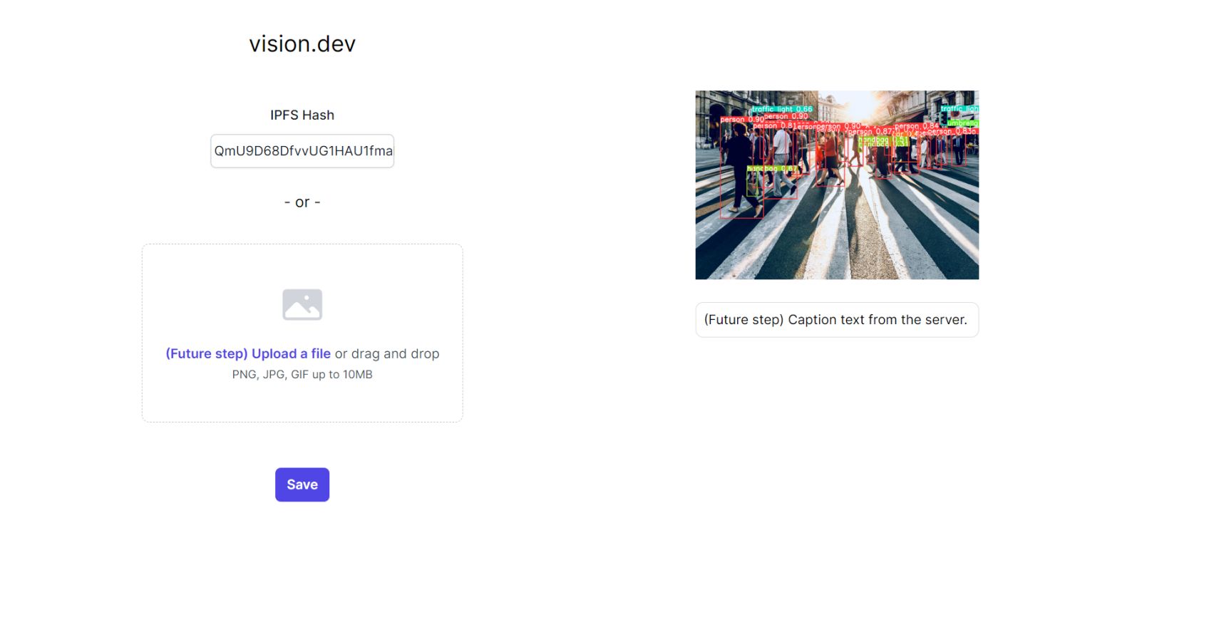
Task: Click the 'PNG, JPG, GIF up to 10MB' text
Action: point(302,374)
